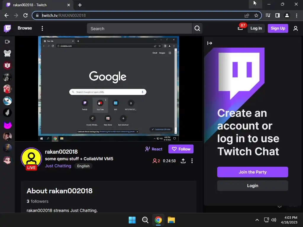Viewport: 303px width, 227px height.
Task: Open the gorilla avatar channel in sidebar
Action: [7, 53]
